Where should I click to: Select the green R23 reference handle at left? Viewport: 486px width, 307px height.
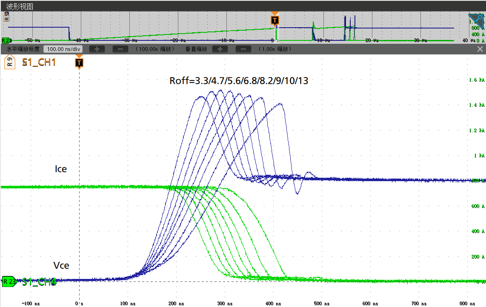9,281
